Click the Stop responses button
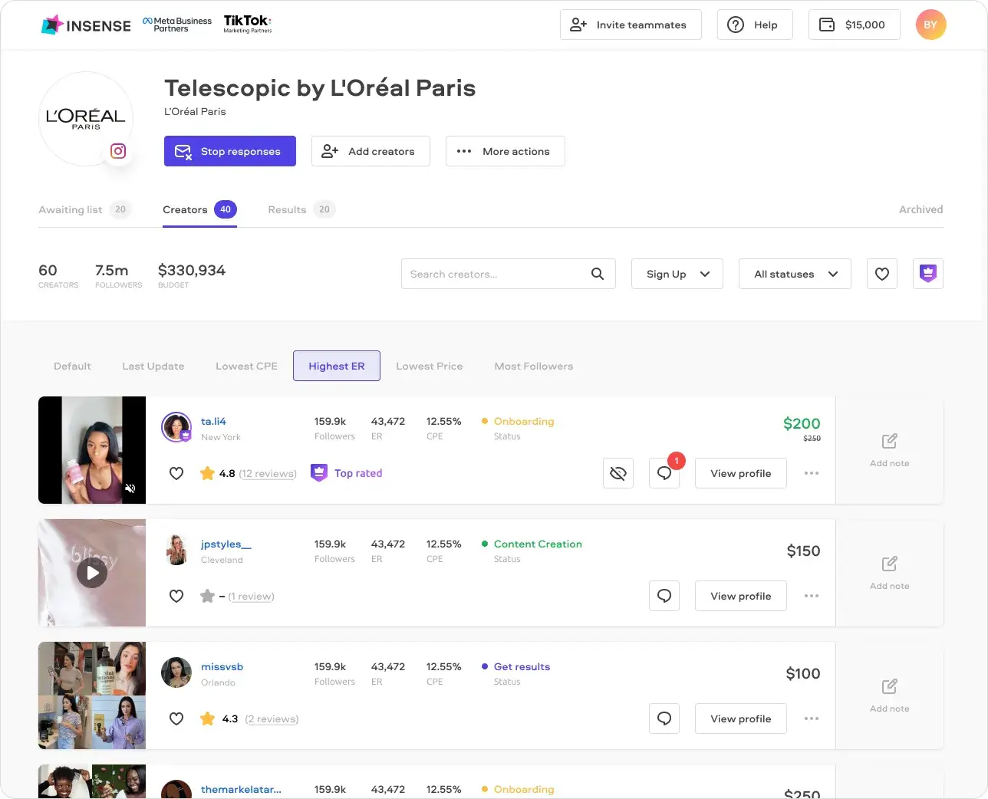This screenshot has height=799, width=988. tap(230, 151)
